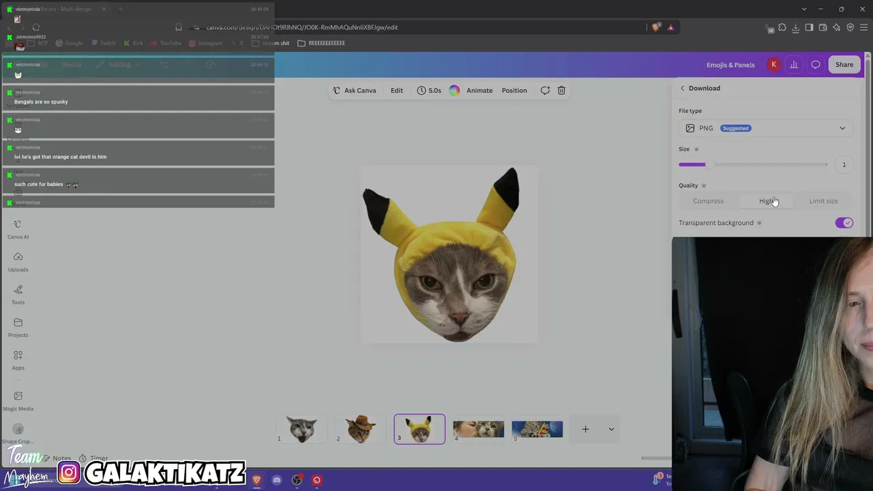Select page 5 pizza cat thumbnail
This screenshot has height=491, width=873.
537,429
